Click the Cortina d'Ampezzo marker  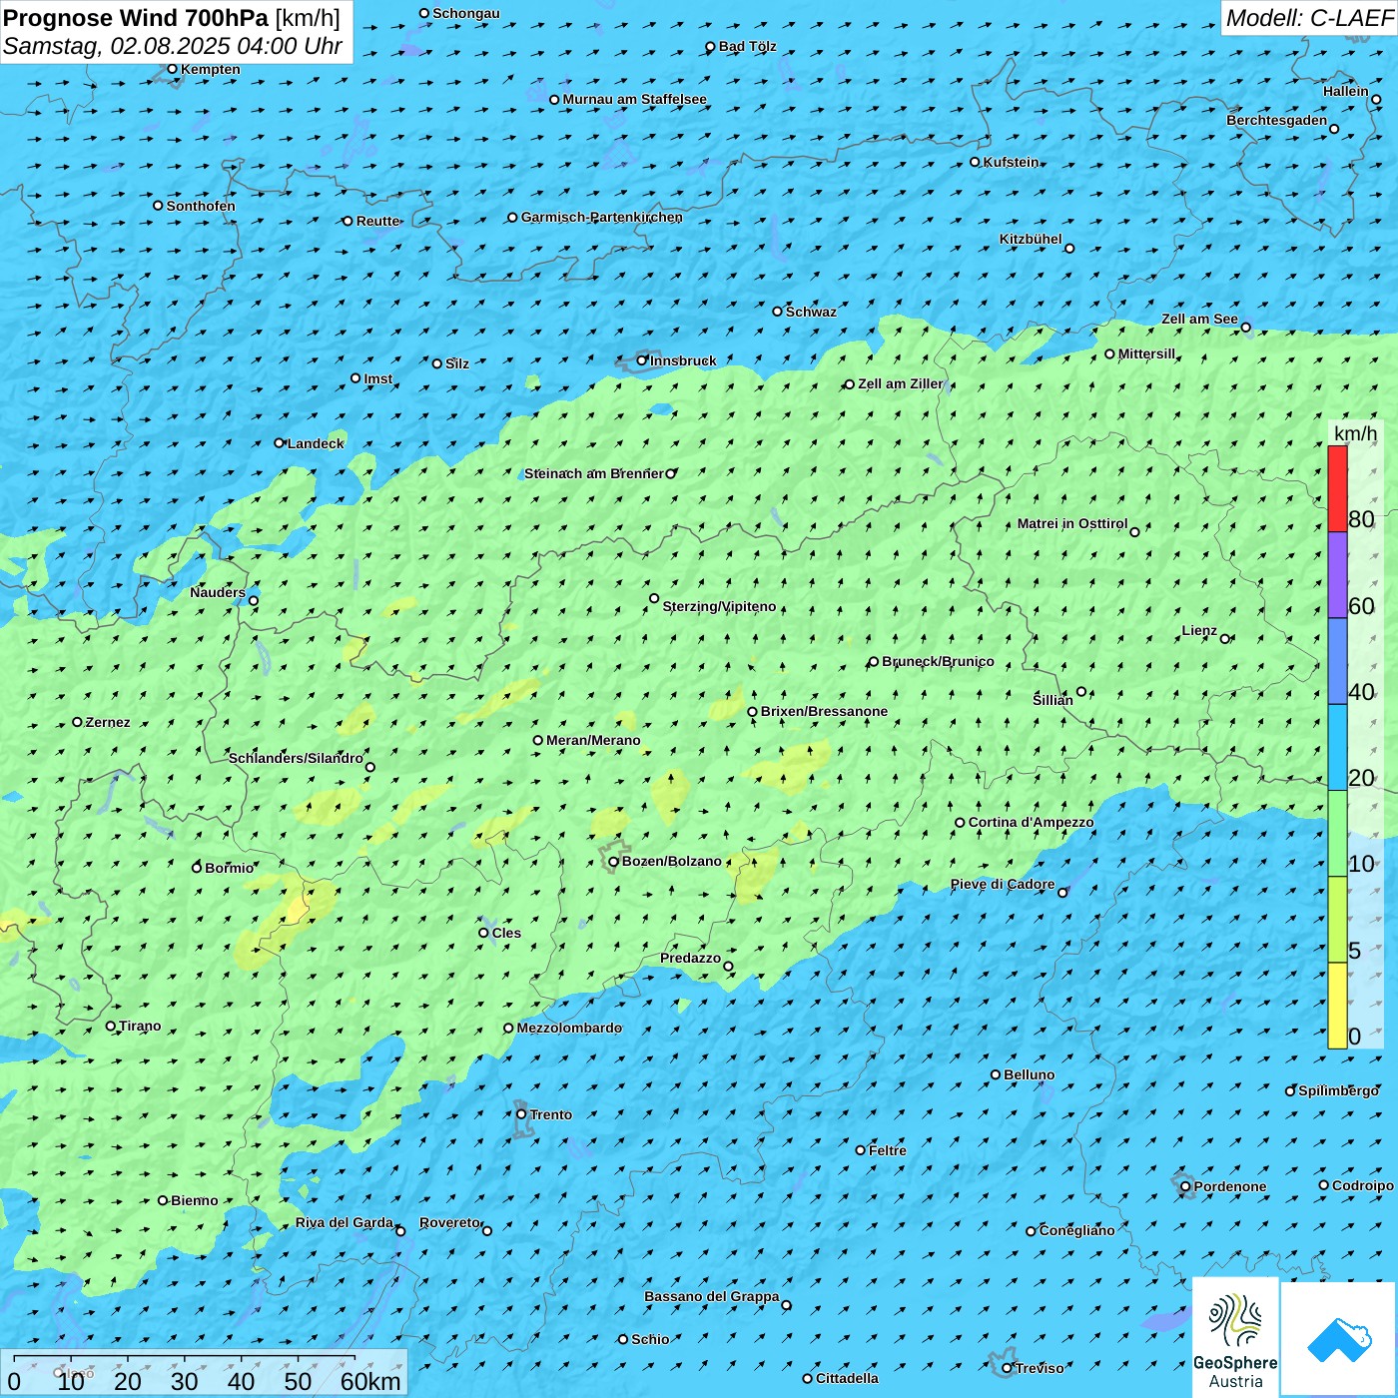click(960, 823)
